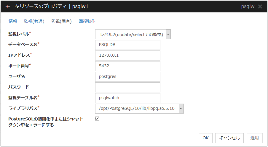Focus the IPアドレス field showing 127.0.0.1

[x=127, y=55]
